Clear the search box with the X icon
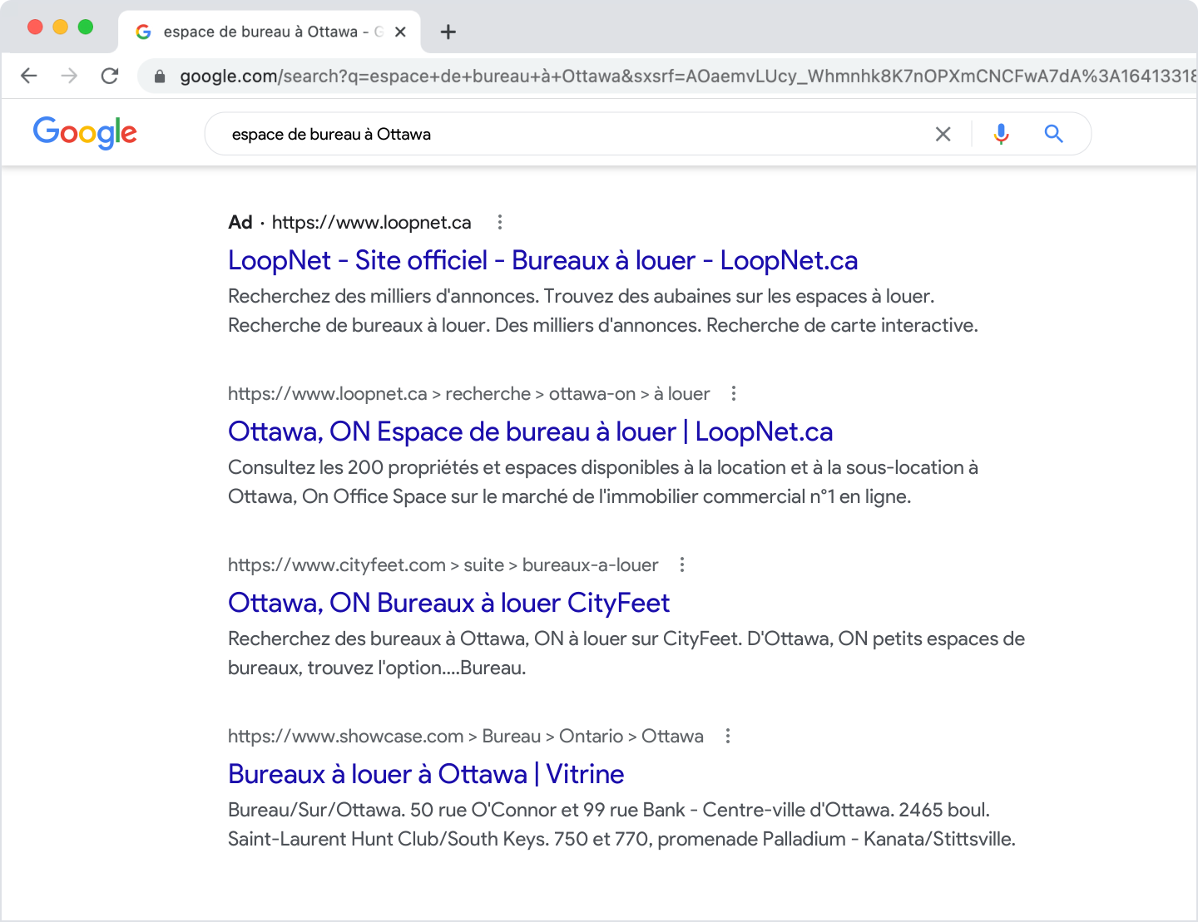 [x=943, y=134]
